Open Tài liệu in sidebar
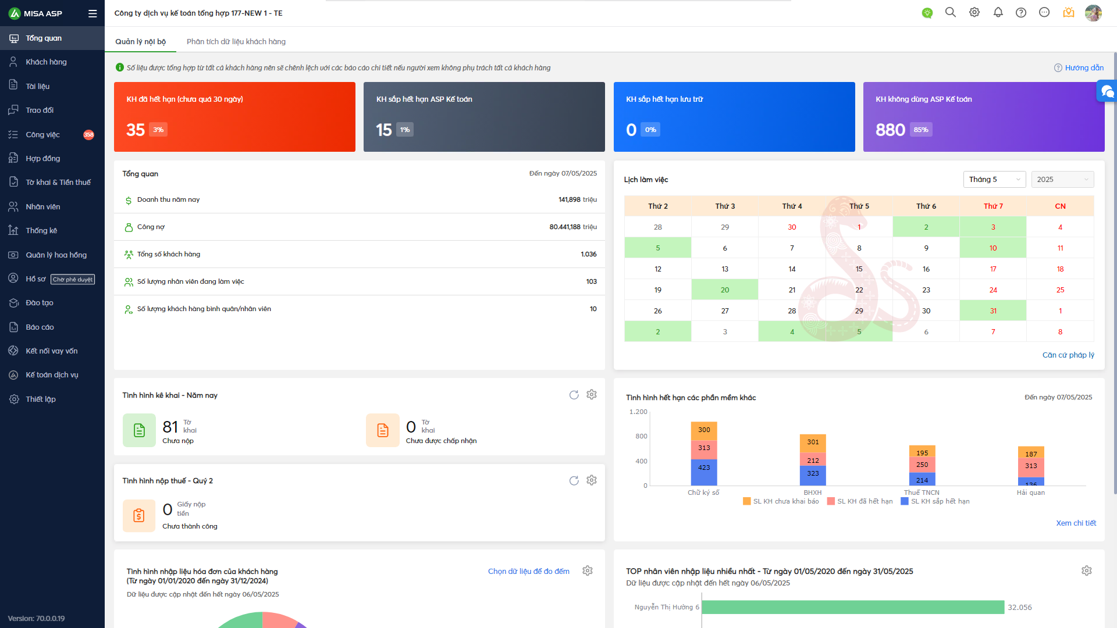 pos(52,86)
